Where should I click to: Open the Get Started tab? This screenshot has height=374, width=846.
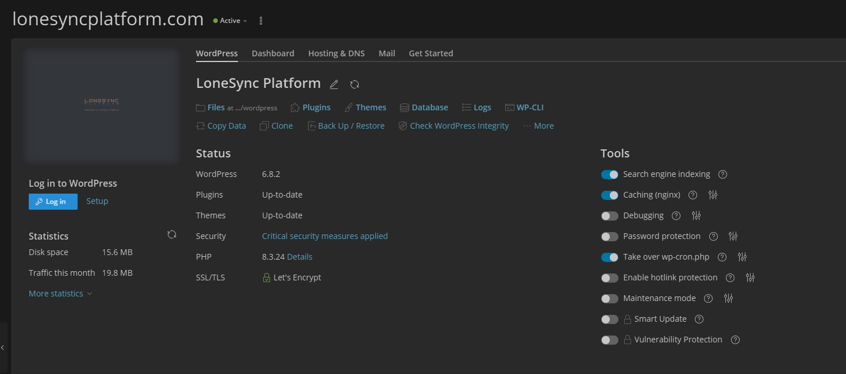pos(431,53)
